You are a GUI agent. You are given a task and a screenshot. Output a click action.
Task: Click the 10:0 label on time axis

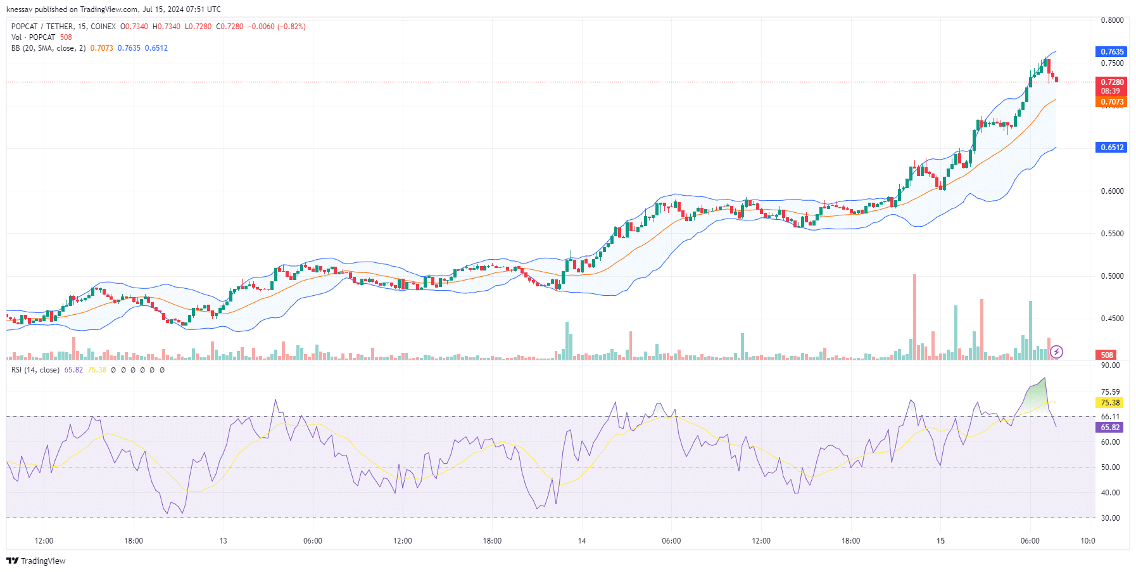1087,541
